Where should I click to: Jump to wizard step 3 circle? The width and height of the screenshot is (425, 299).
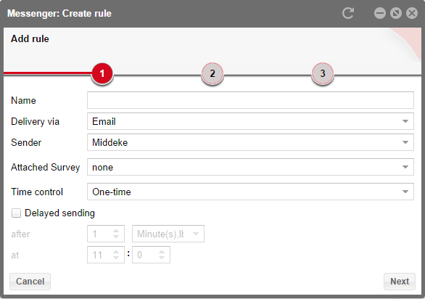(x=323, y=73)
